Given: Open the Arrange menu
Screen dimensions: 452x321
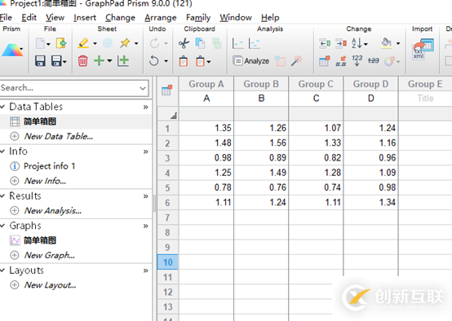Looking at the screenshot, I should pos(160,18).
